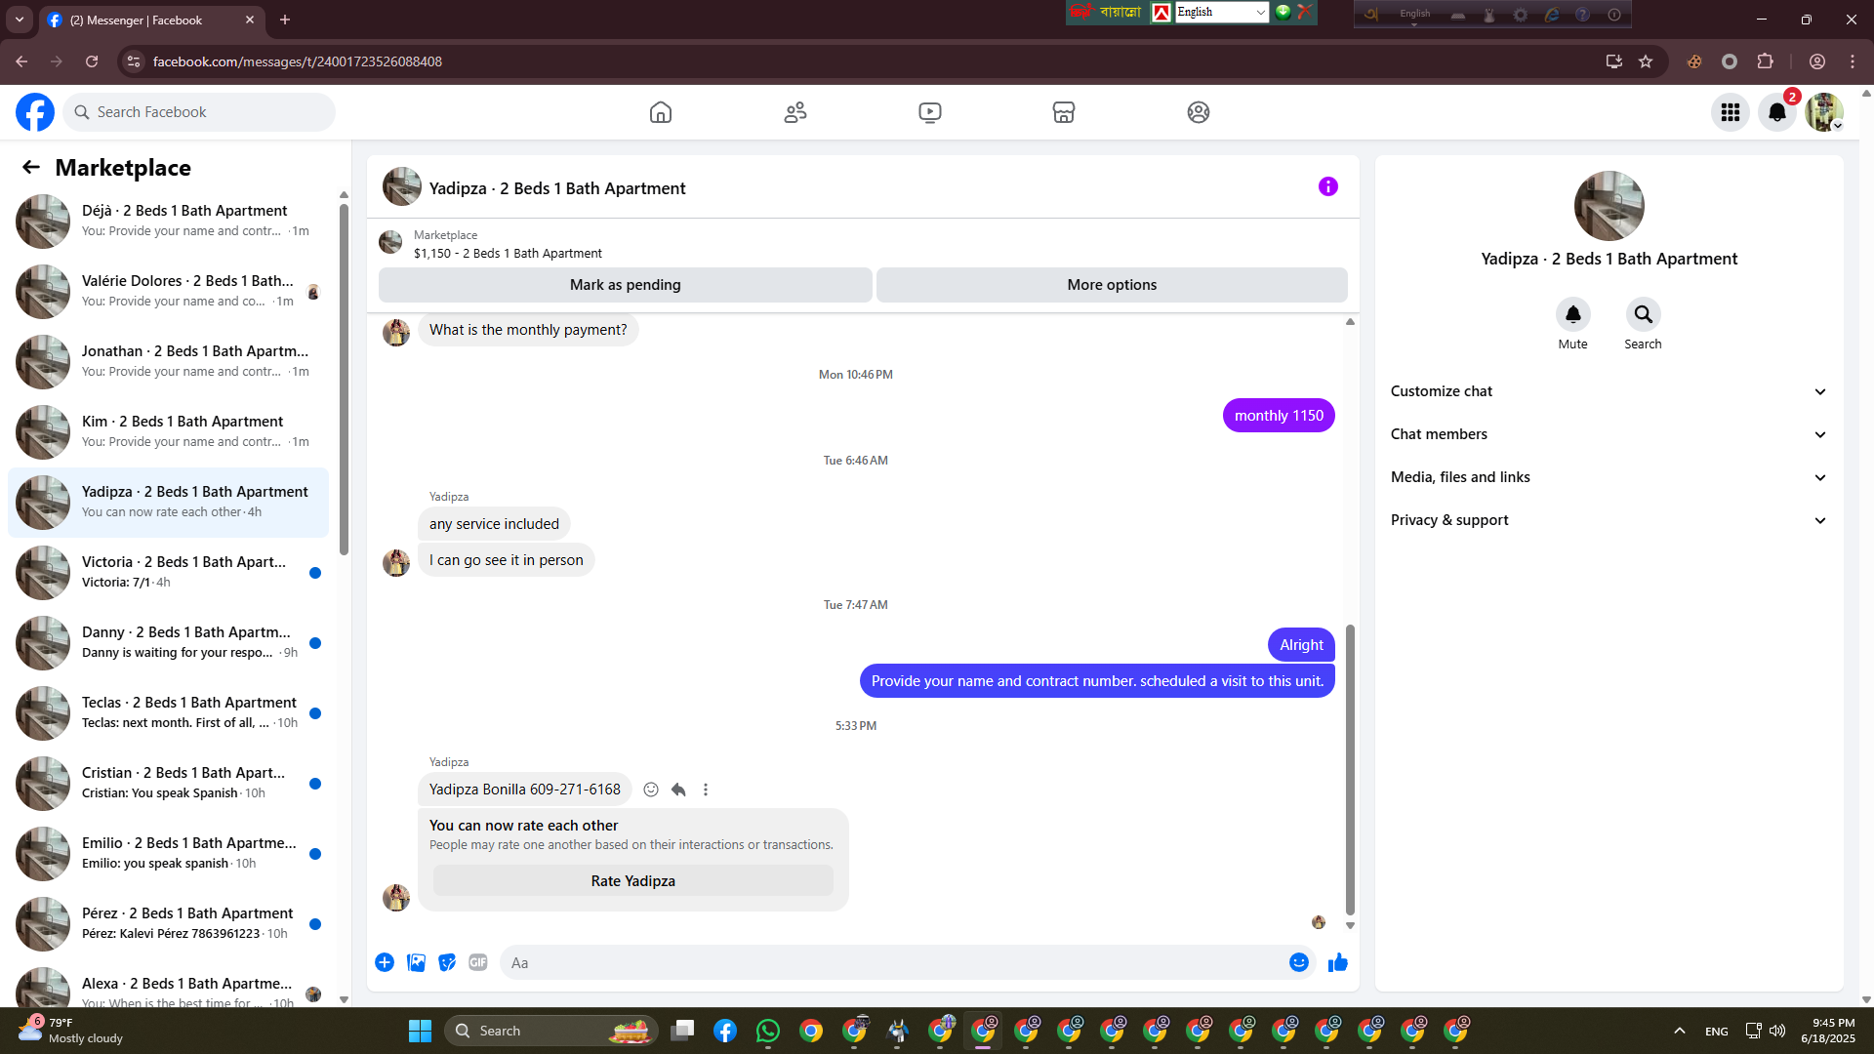Open Chrome extensions puzzle icon
Image resolution: width=1874 pixels, height=1054 pixels.
[1765, 61]
